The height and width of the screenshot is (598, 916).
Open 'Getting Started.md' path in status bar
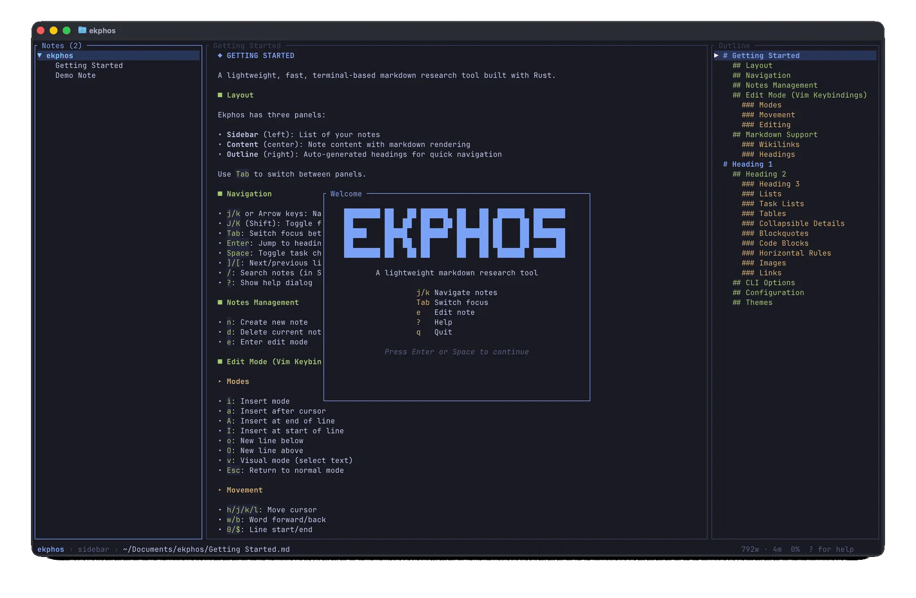coord(206,549)
